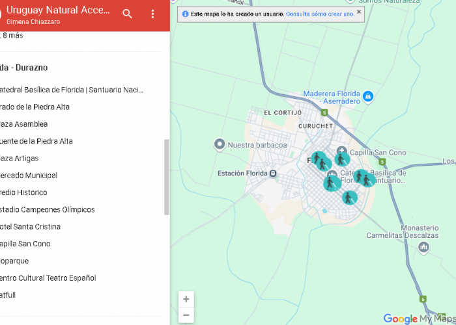Click the Estación Florida station icon

272,174
